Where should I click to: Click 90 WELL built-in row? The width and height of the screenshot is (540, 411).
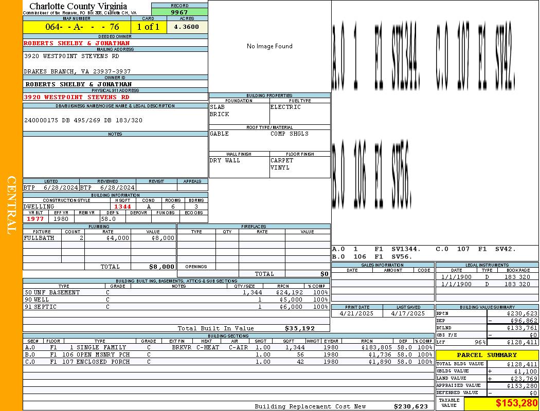176,300
